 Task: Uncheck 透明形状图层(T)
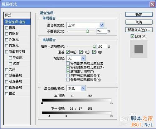68,71
